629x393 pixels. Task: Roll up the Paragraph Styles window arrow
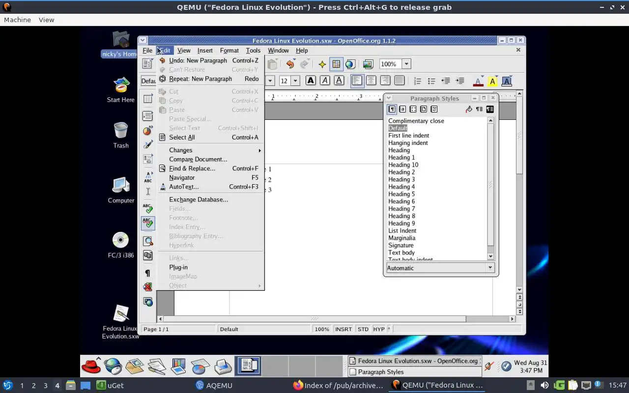click(389, 98)
